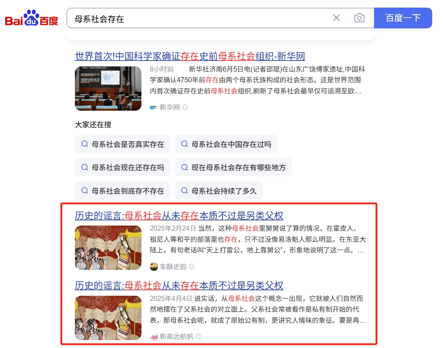The height and width of the screenshot is (348, 443).
Task: Click the Baidu logo
Action: point(32,18)
